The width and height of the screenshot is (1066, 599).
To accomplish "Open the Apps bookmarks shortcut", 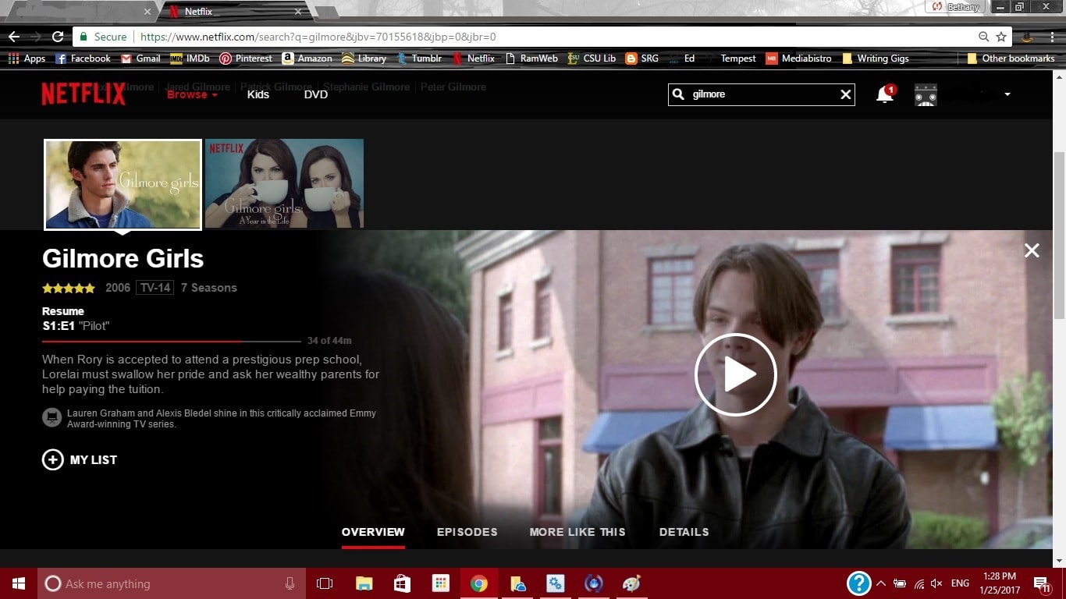I will [x=27, y=58].
